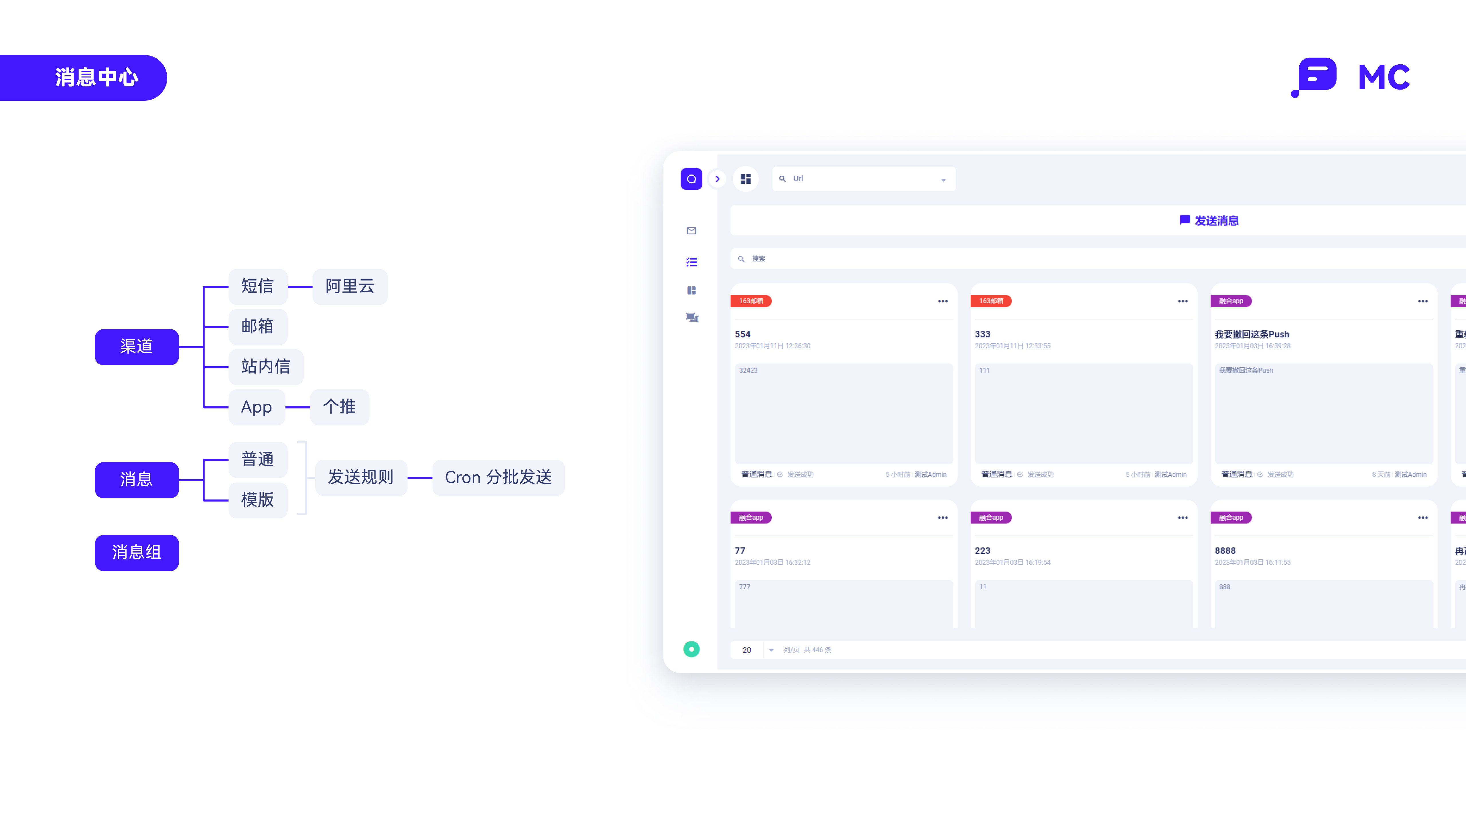Click the 消息中心 title badge
Image resolution: width=1466 pixels, height=824 pixels.
coord(83,77)
